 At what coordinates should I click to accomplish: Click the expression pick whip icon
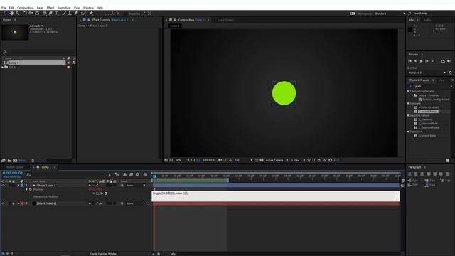pos(101,193)
